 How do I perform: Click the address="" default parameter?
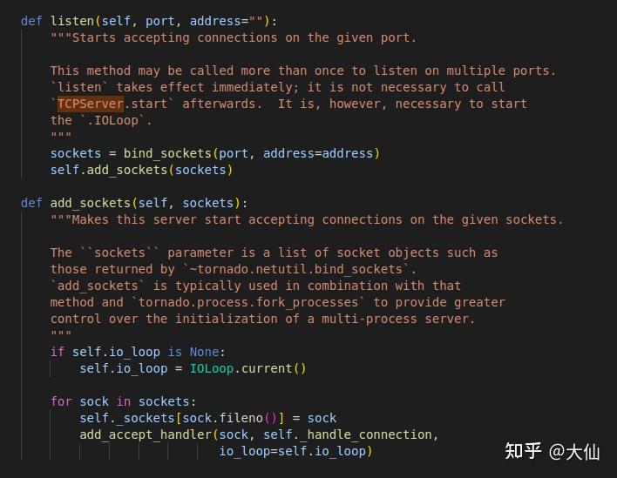coord(227,21)
